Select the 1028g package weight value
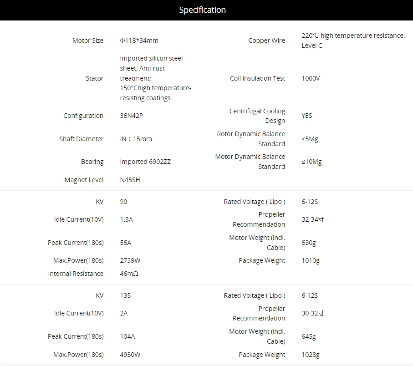 point(311,355)
